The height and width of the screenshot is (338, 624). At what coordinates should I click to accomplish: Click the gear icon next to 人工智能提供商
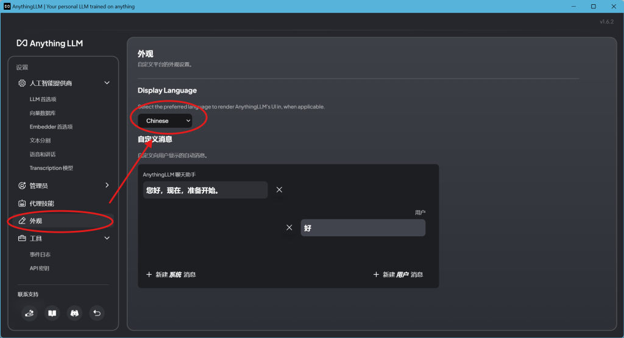[x=22, y=83]
